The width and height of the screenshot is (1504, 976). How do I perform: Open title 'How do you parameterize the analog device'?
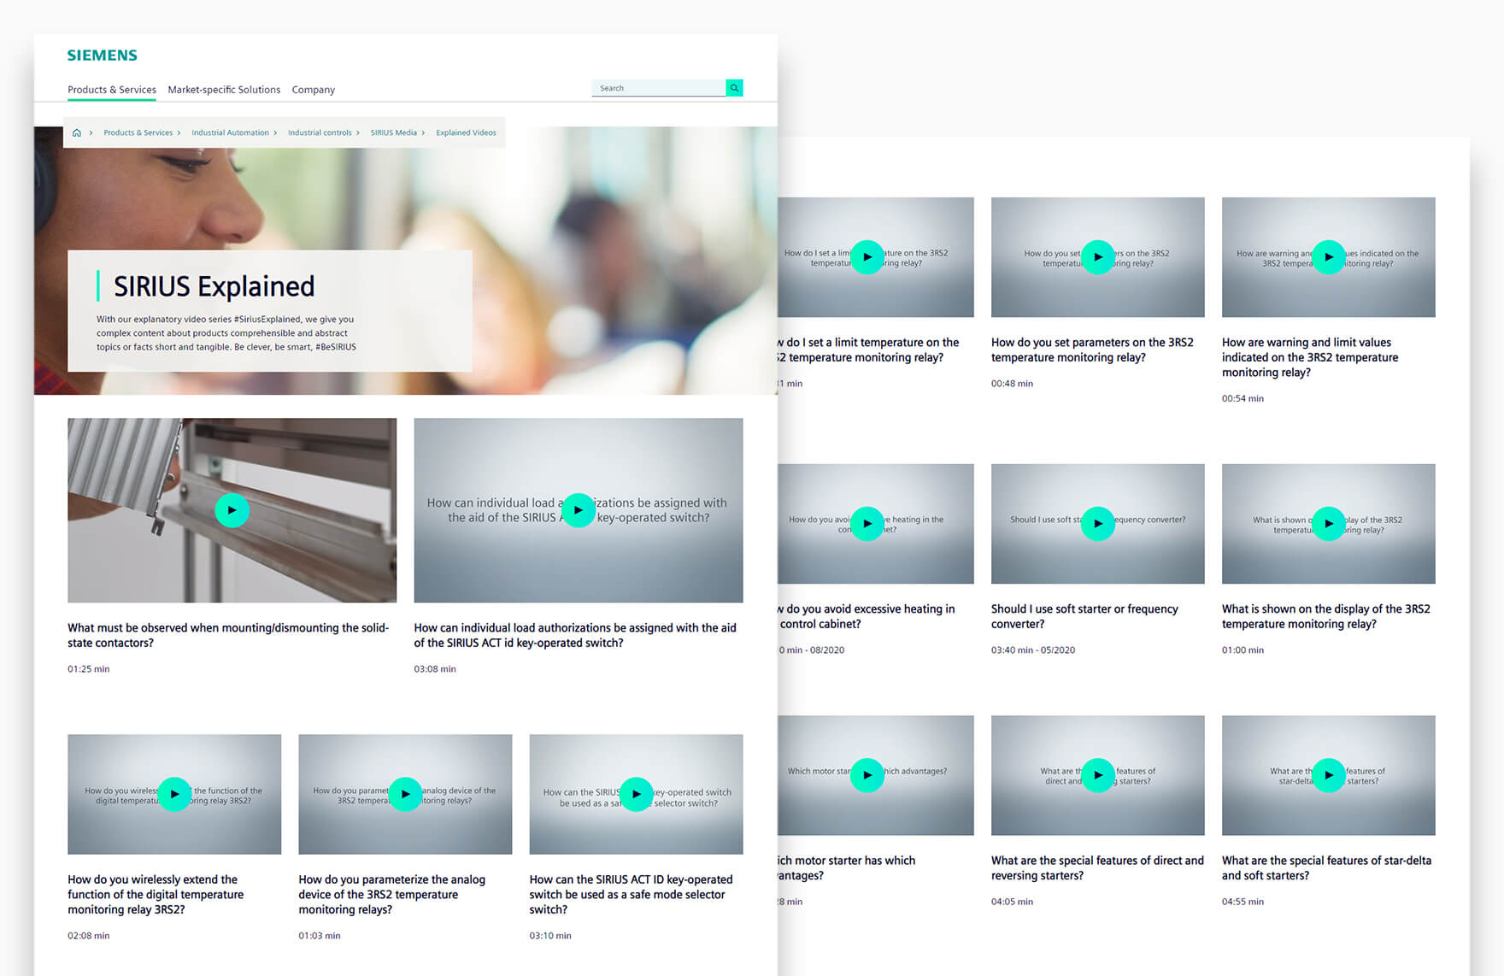click(x=391, y=894)
